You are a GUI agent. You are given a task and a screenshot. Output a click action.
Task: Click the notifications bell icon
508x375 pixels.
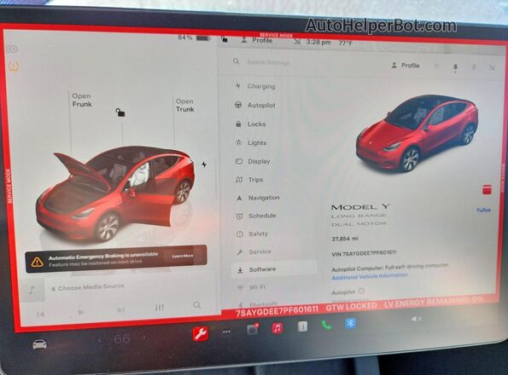pyautogui.click(x=455, y=67)
